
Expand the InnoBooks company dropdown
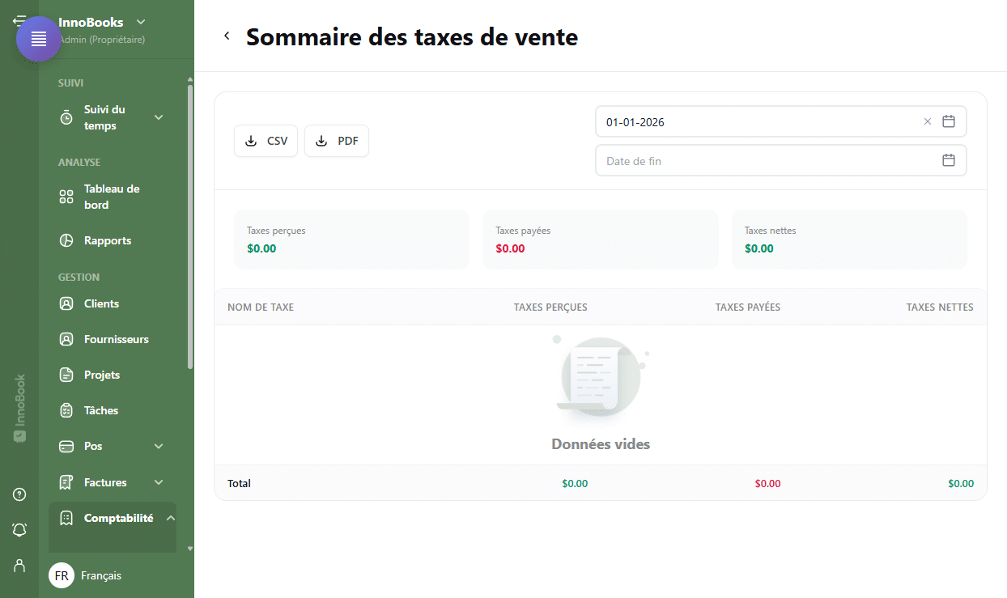coord(141,22)
